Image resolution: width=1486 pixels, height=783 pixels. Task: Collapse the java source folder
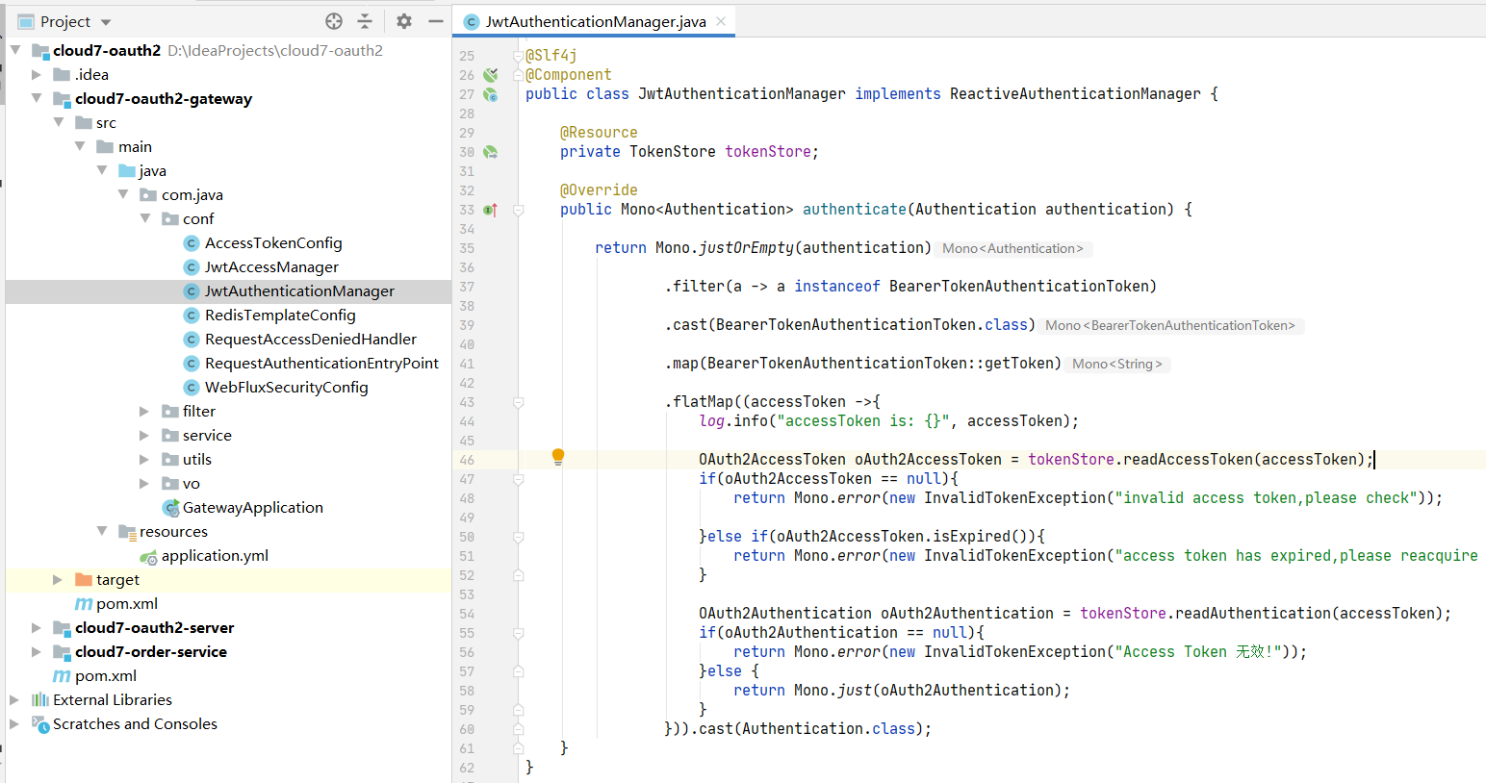pyautogui.click(x=102, y=170)
